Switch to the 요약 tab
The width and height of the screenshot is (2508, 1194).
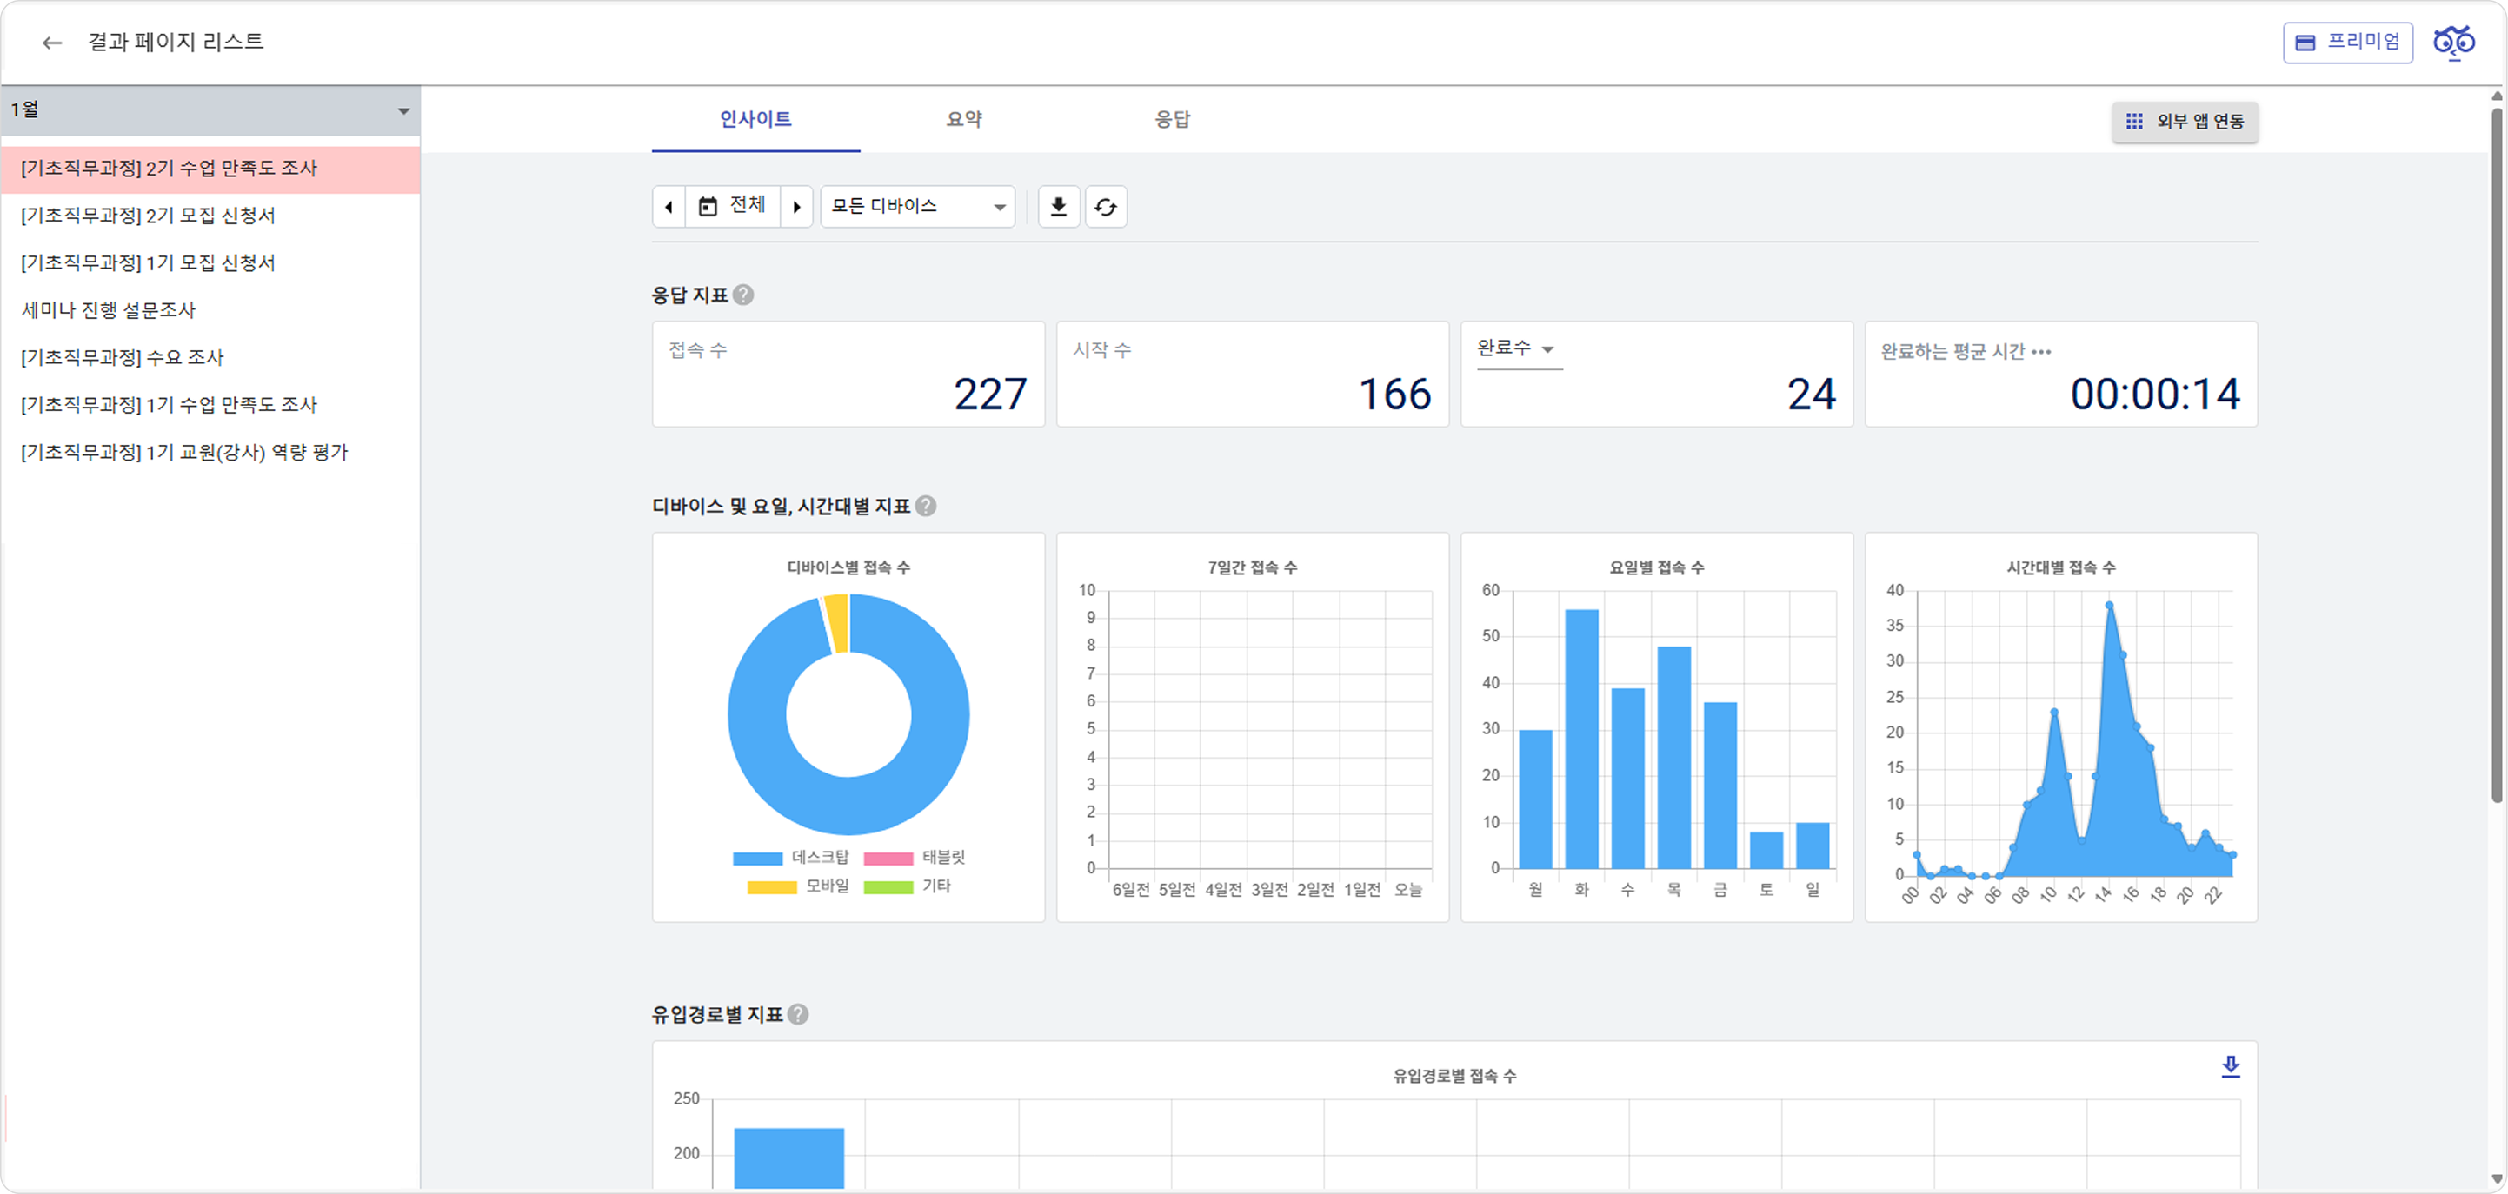pyautogui.click(x=964, y=119)
